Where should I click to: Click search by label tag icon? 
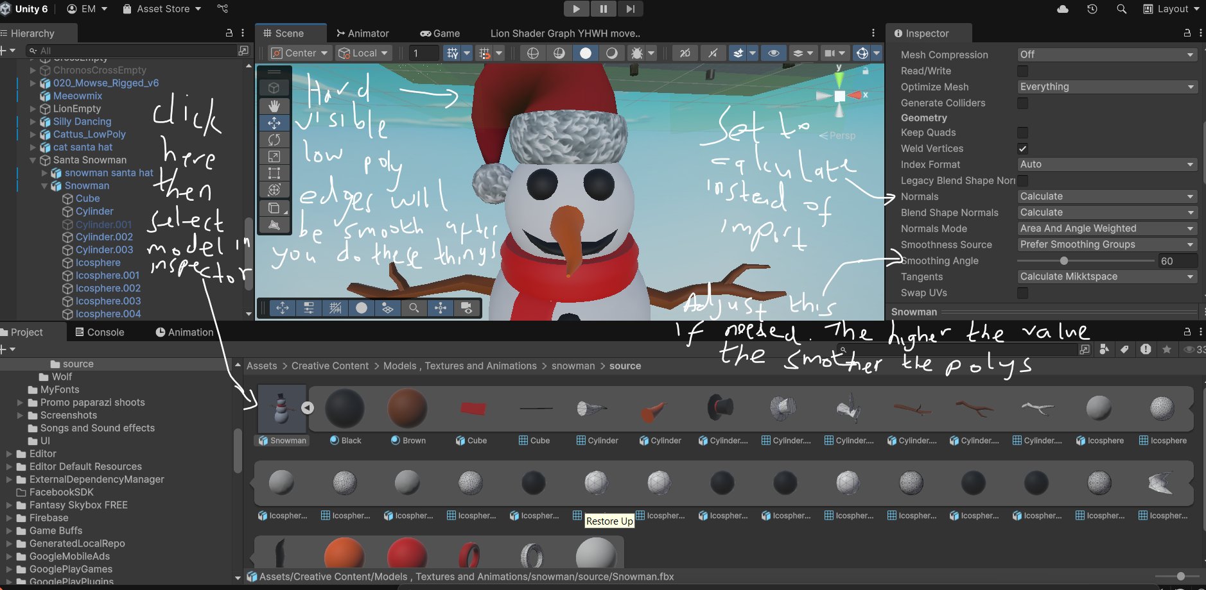point(1124,349)
